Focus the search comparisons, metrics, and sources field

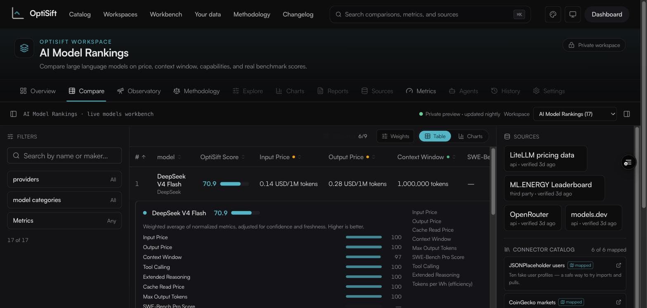(x=430, y=14)
